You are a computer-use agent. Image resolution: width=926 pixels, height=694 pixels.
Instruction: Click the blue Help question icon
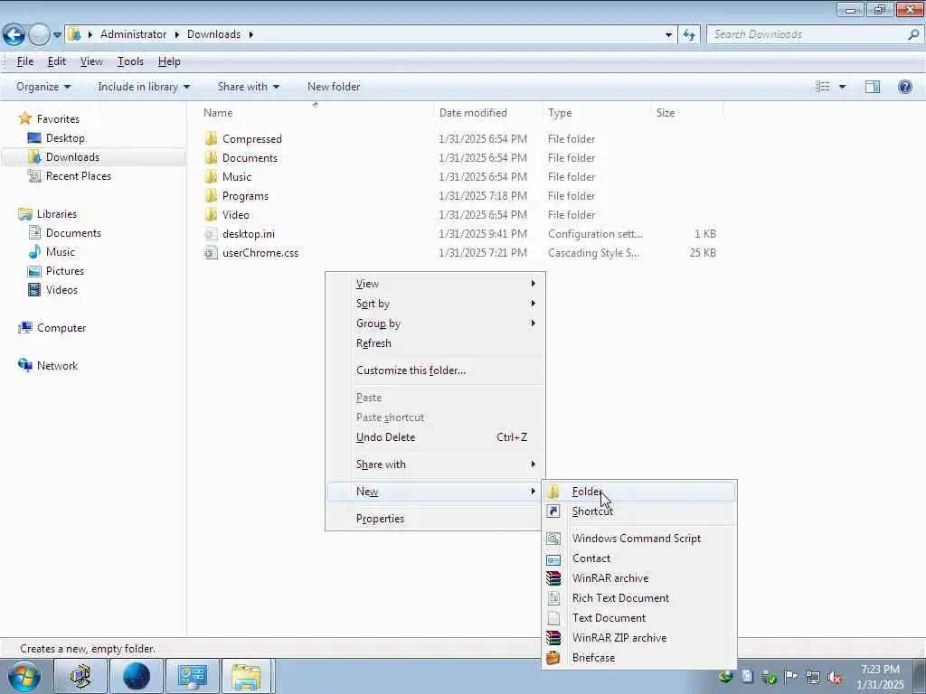point(905,87)
